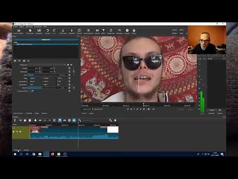238x179 pixels.
Task: Toggle the filter checkbox in filter list
Action: [x=14, y=44]
